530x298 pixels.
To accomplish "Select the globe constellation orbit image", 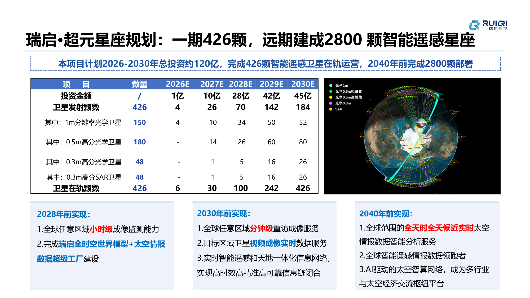I will 412,136.
